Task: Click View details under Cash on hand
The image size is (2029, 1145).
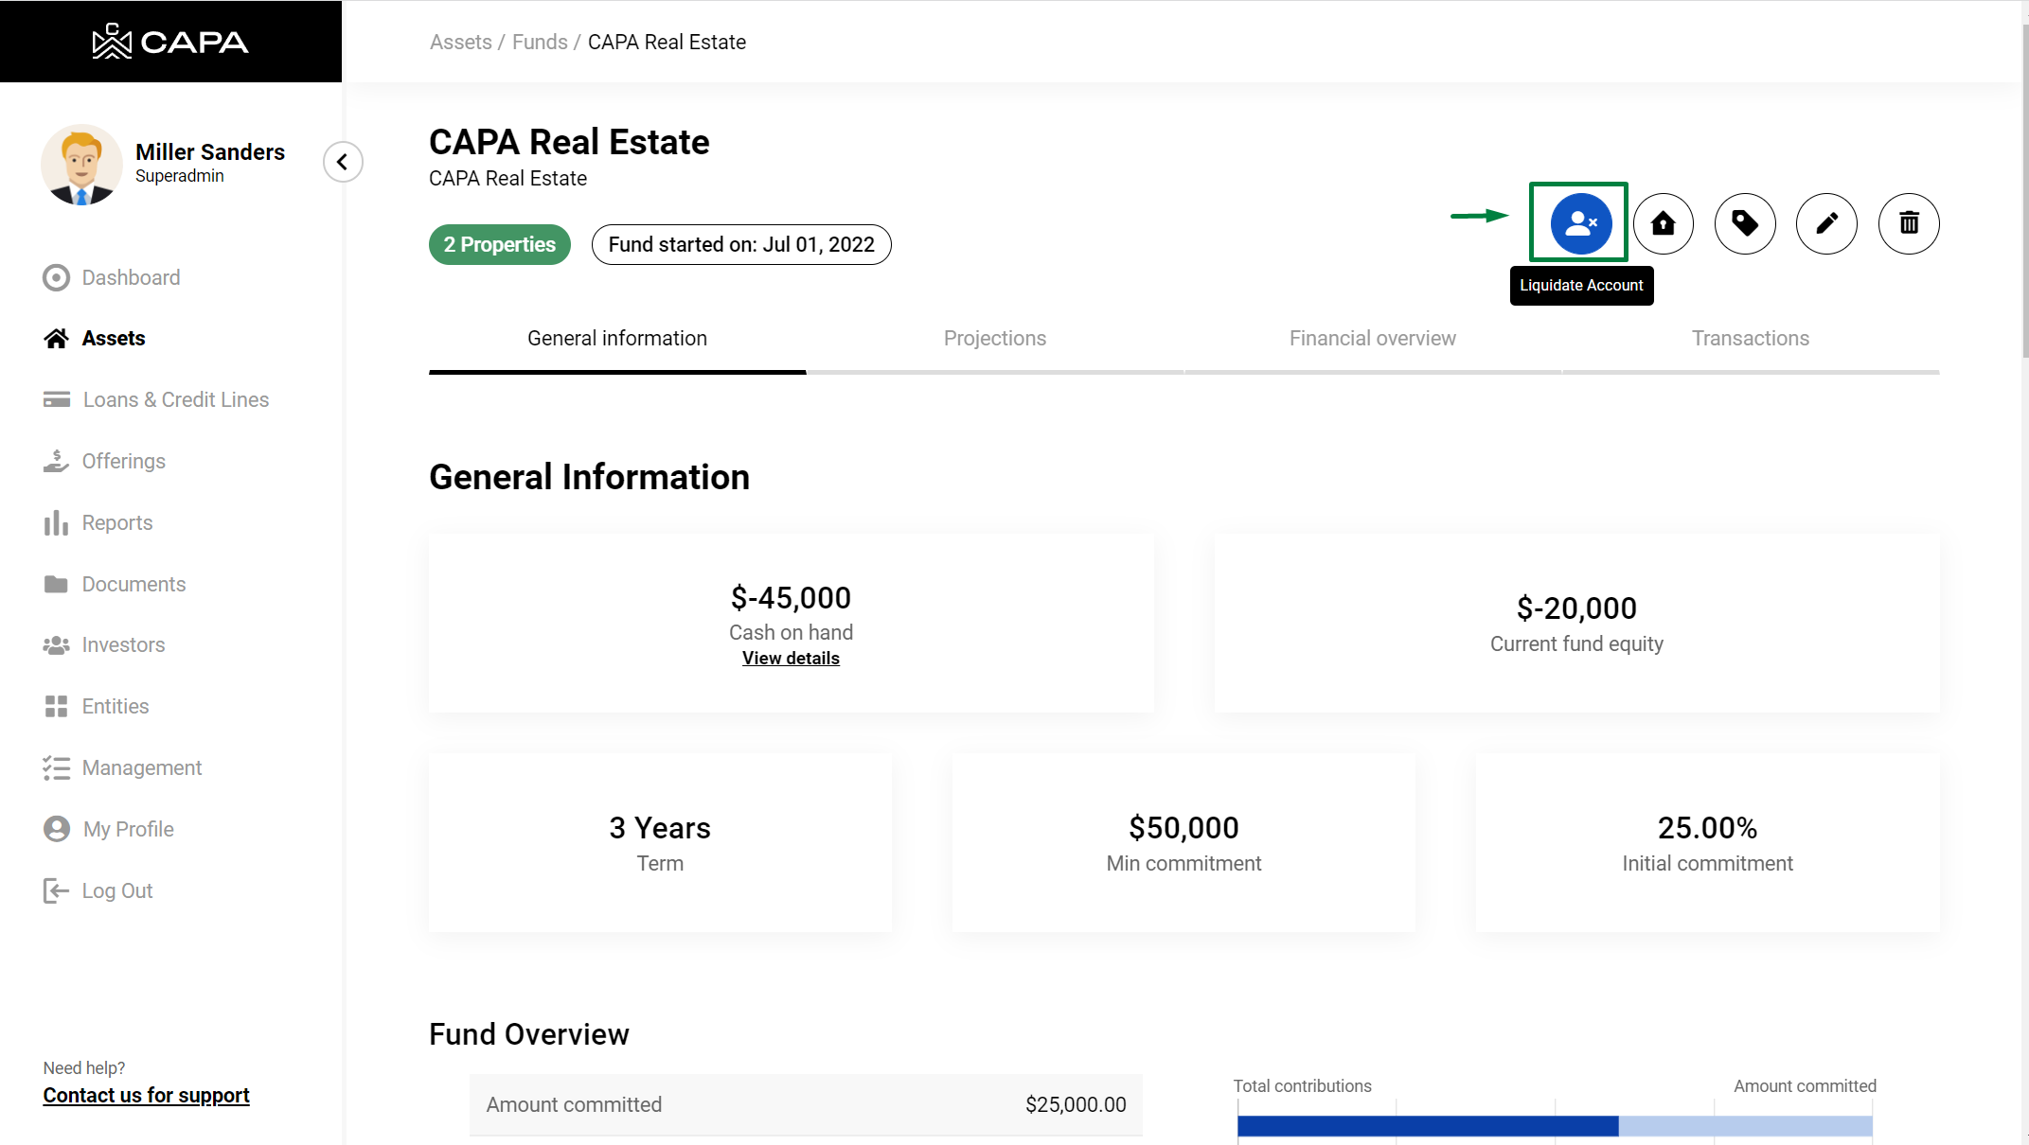Action: pos(791,658)
